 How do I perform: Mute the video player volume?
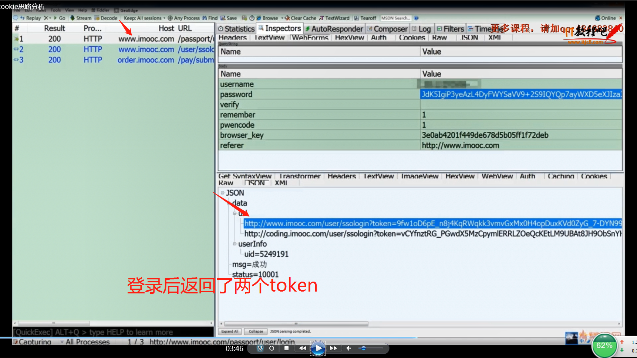coord(348,348)
